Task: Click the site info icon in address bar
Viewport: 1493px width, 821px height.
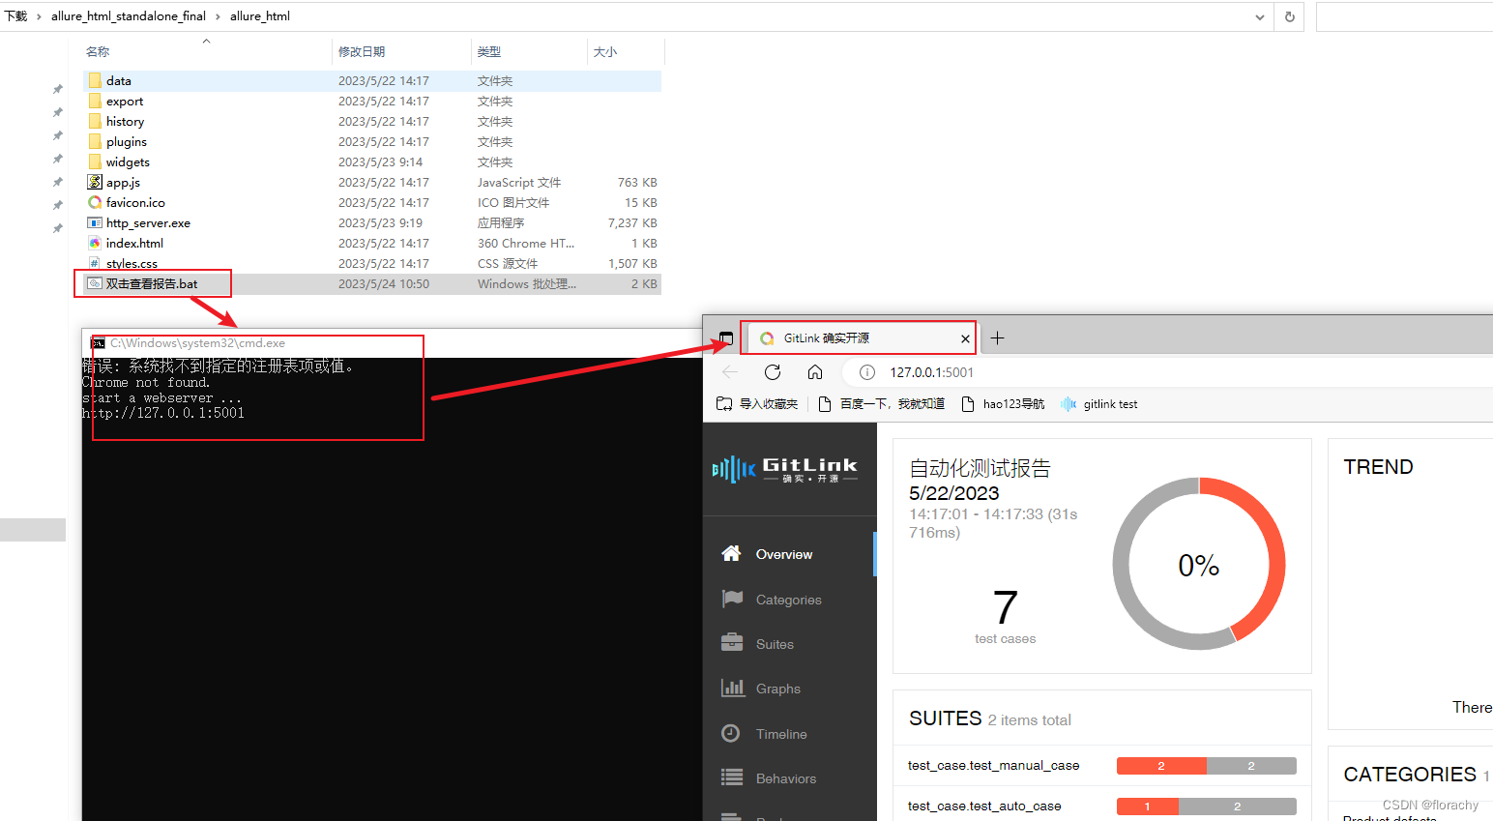Action: (867, 372)
